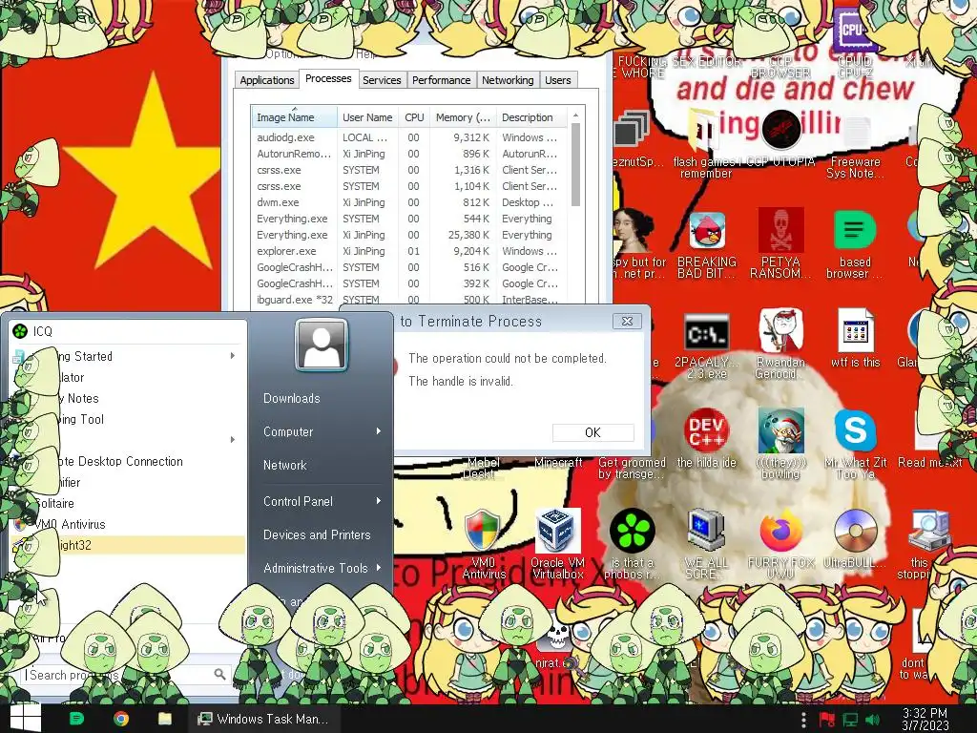977x733 pixels.
Task: Open Devices and Printers
Action: tap(317, 534)
